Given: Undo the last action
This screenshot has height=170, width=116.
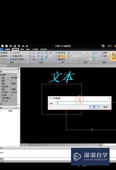Looking at the screenshot, I should coord(23,46).
